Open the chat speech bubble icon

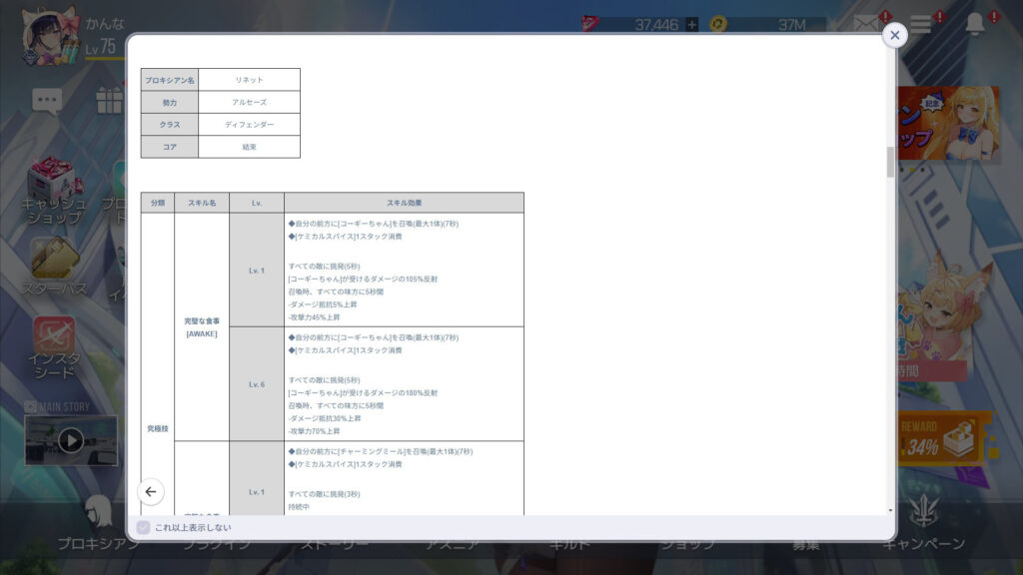47,99
